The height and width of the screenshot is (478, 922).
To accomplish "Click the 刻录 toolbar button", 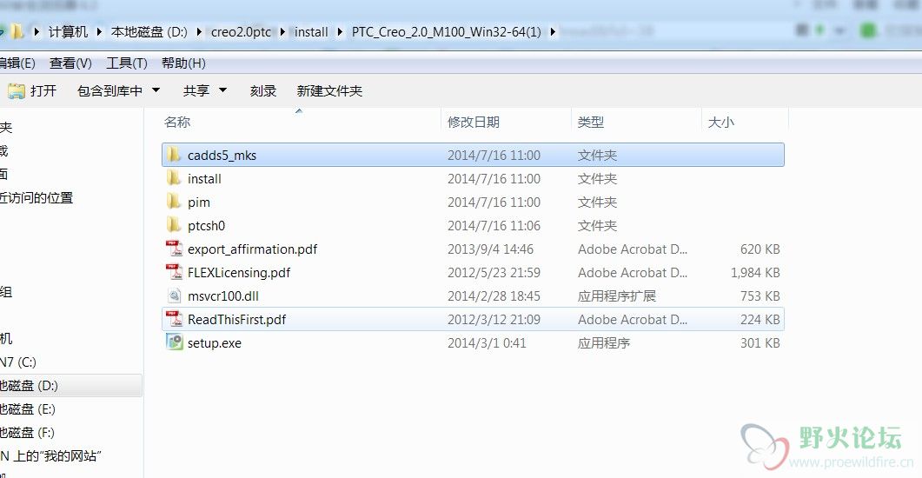I will click(x=262, y=90).
